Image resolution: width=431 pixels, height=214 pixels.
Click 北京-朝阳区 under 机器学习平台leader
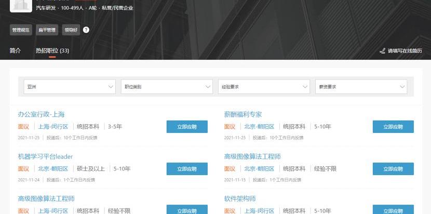point(53,169)
